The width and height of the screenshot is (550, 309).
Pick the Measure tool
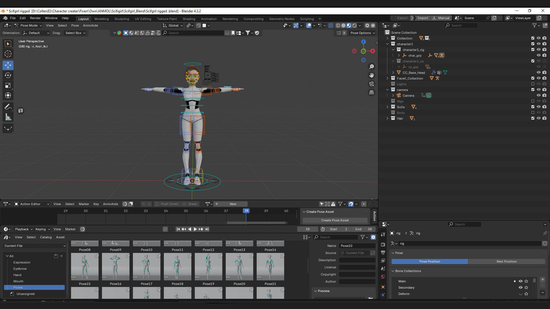(x=8, y=117)
